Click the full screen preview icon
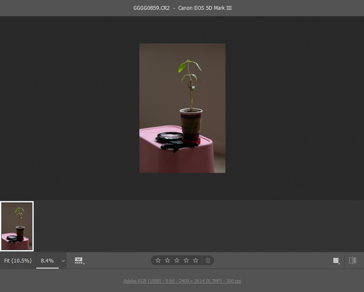This screenshot has width=364, height=292. 335,260
